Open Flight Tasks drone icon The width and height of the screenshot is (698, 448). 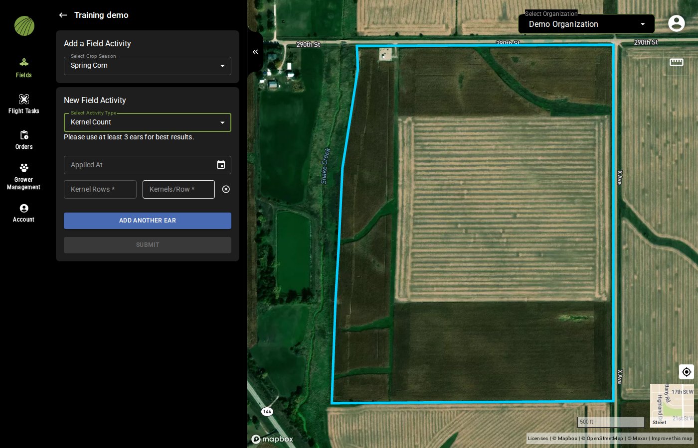click(x=24, y=99)
